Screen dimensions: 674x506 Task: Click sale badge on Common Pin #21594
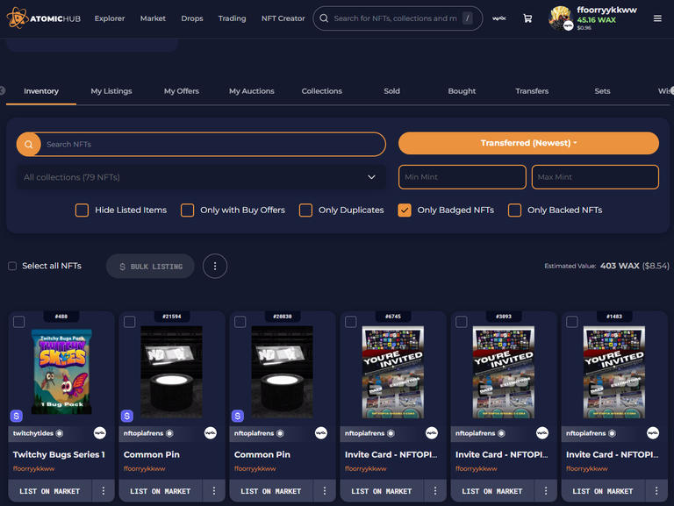[x=126, y=416]
